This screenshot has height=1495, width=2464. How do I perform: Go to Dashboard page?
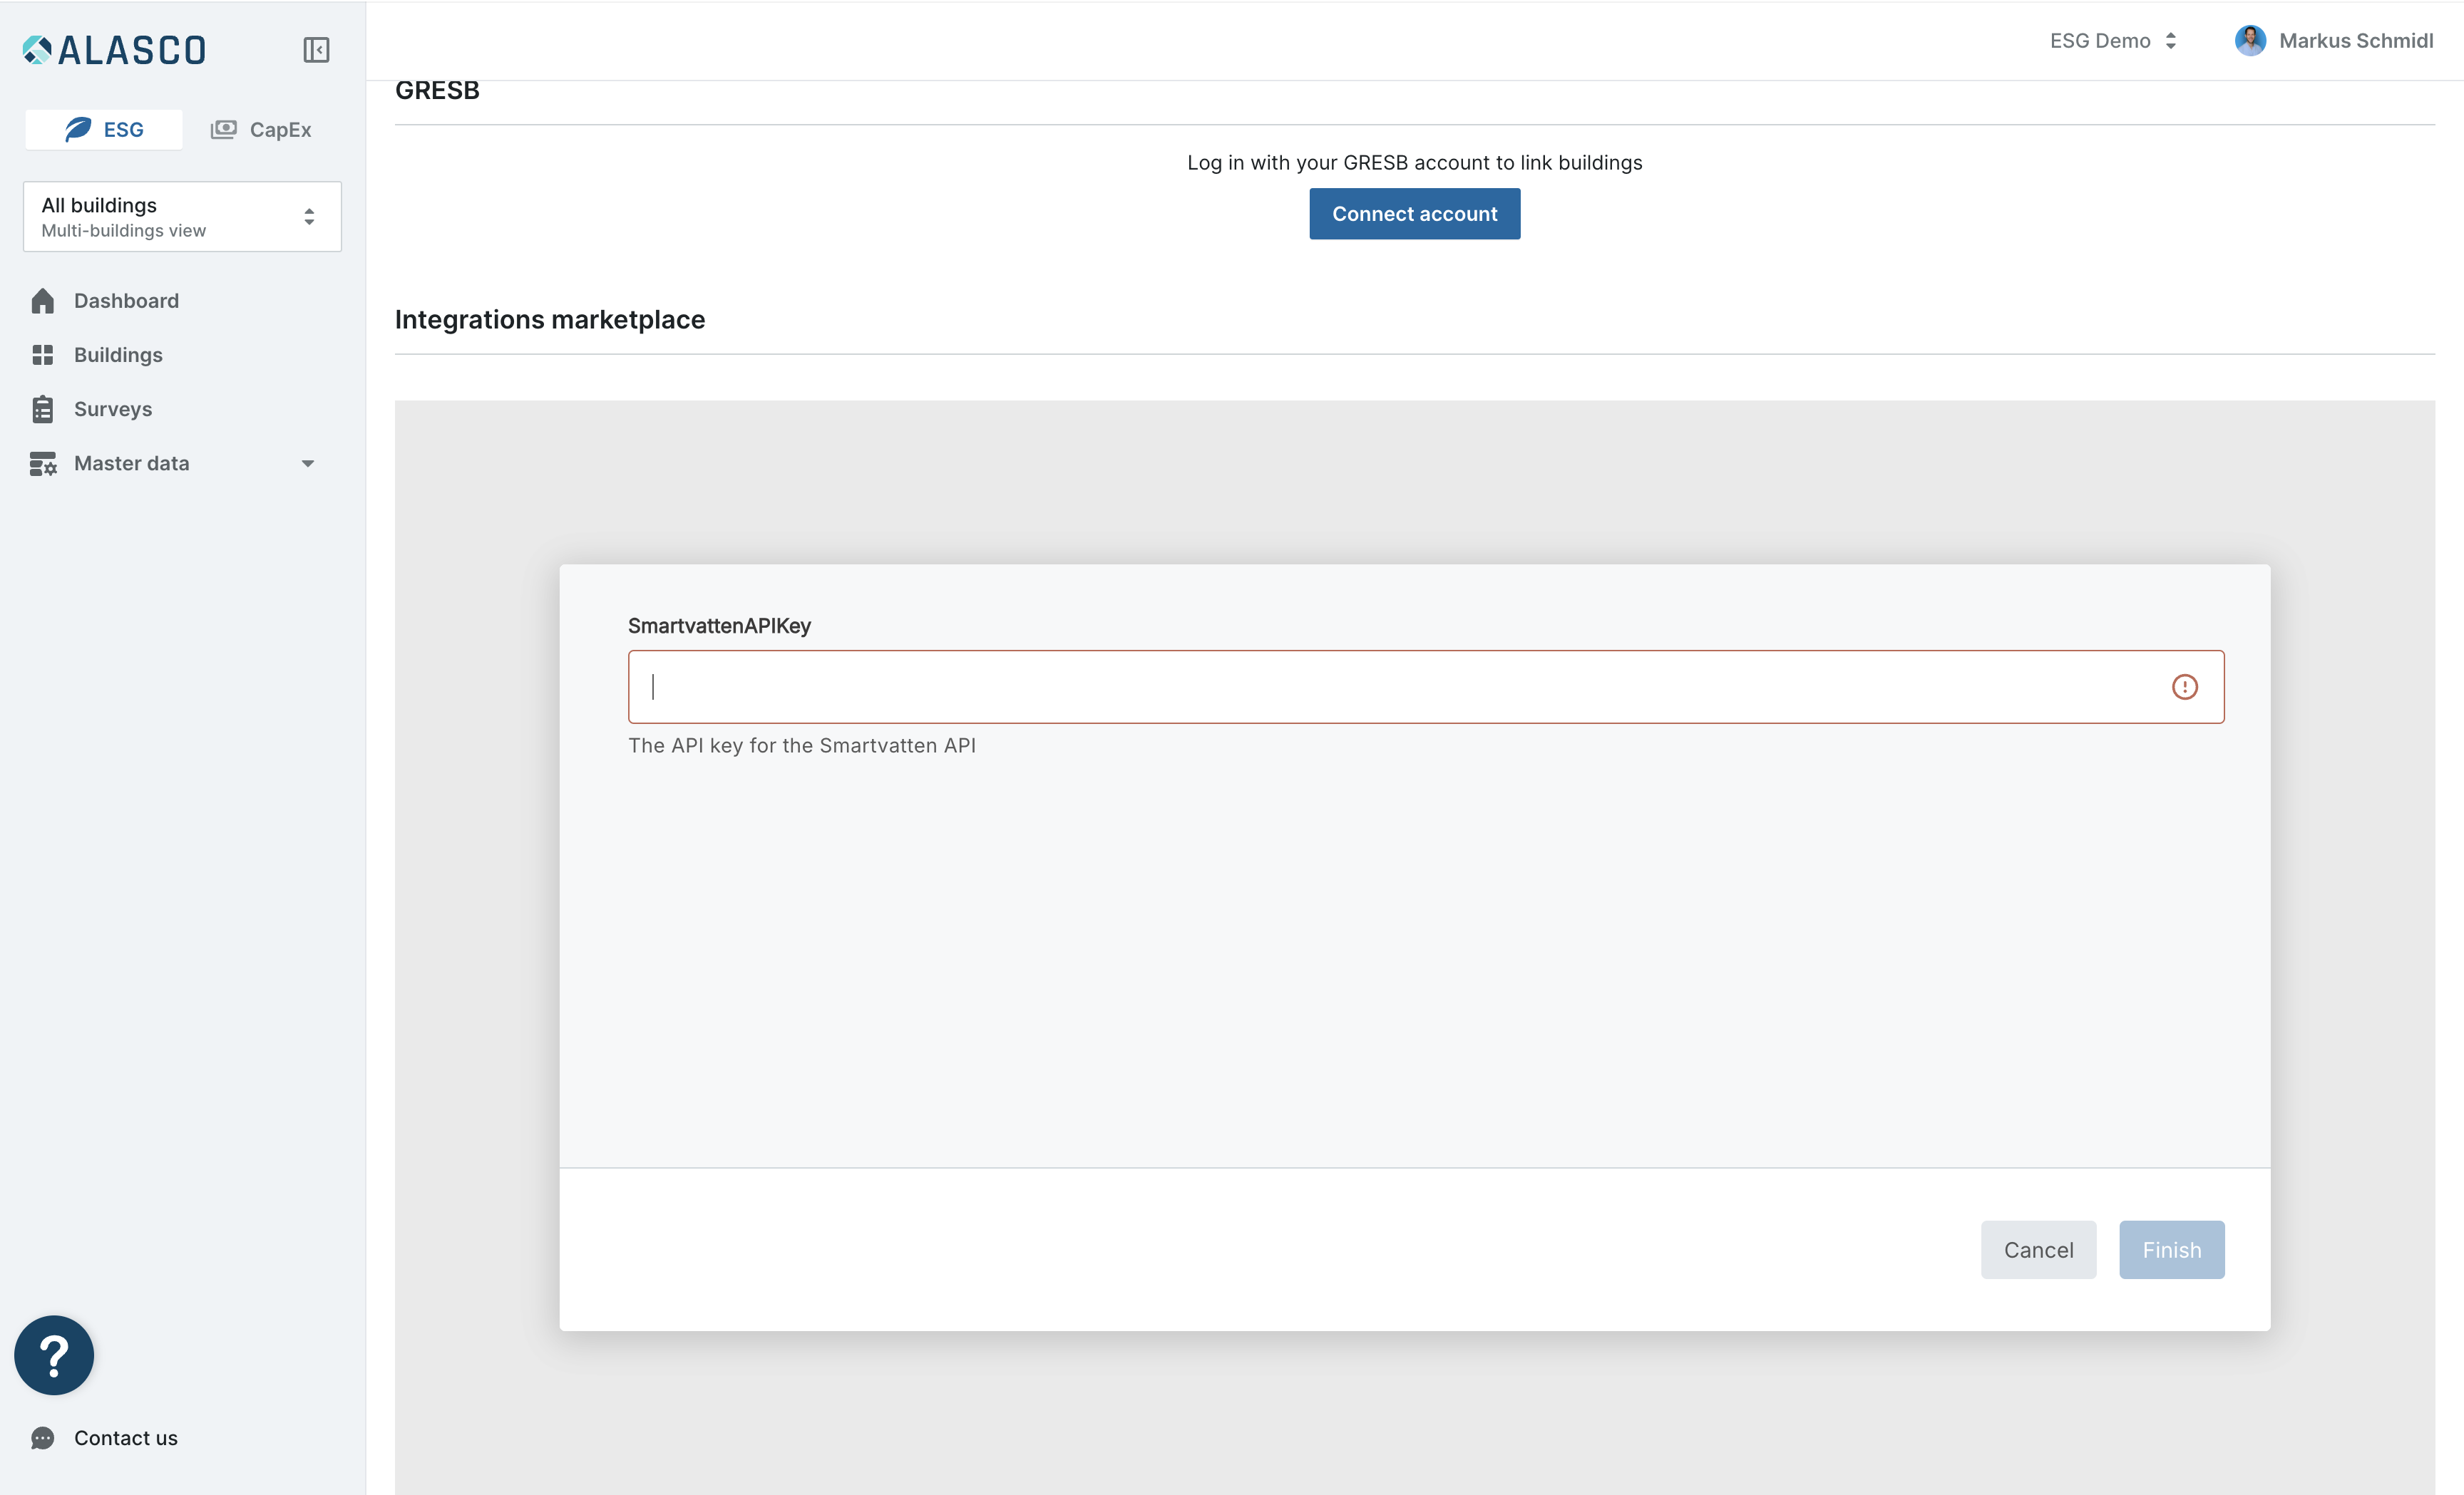[126, 301]
